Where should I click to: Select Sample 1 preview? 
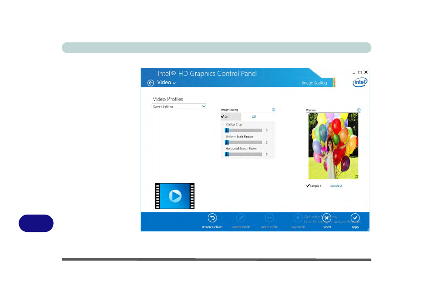click(x=314, y=186)
